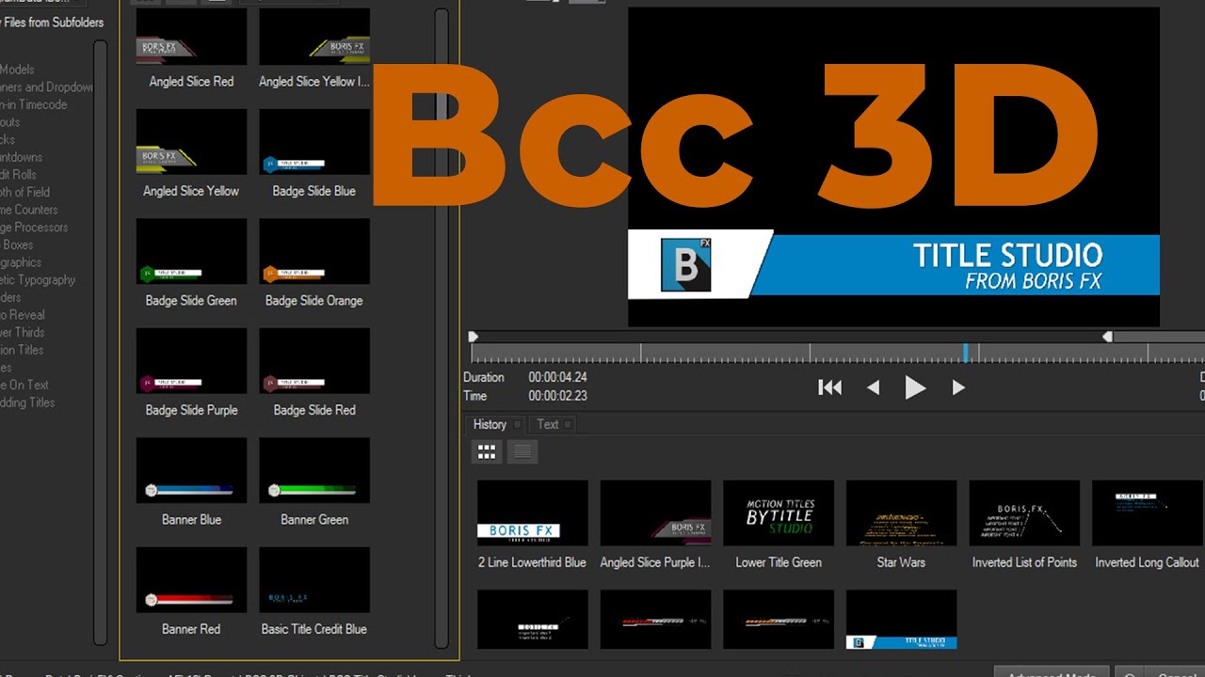Click the timeline ruler track
This screenshot has height=677, width=1205.
(837, 354)
